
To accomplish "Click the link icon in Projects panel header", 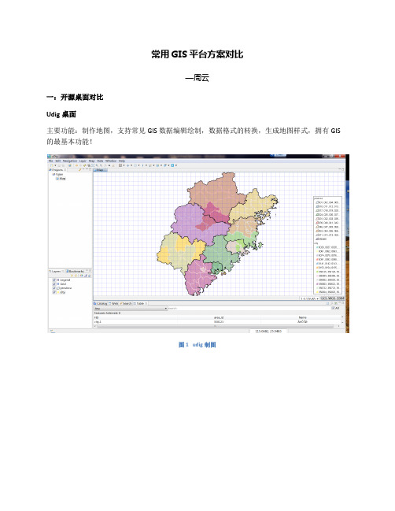I will coord(79,169).
